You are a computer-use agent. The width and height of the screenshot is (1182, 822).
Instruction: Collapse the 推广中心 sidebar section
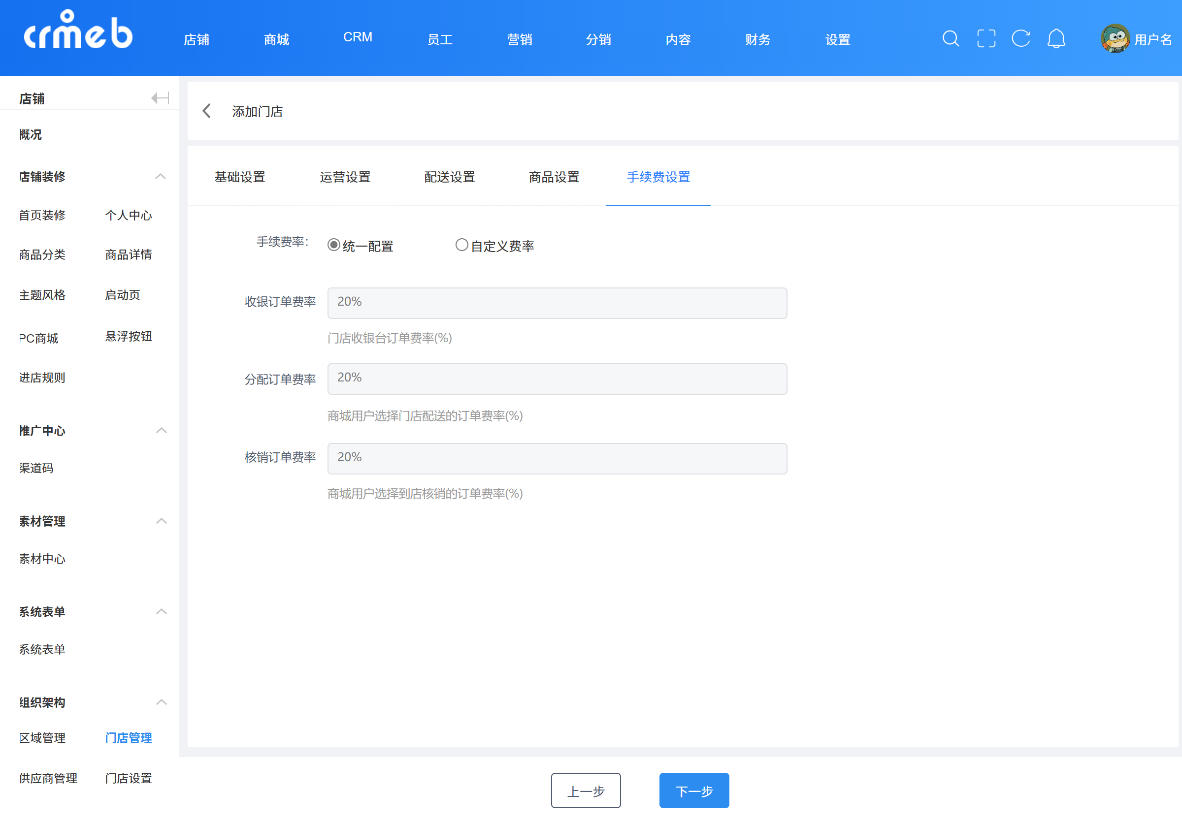point(161,431)
